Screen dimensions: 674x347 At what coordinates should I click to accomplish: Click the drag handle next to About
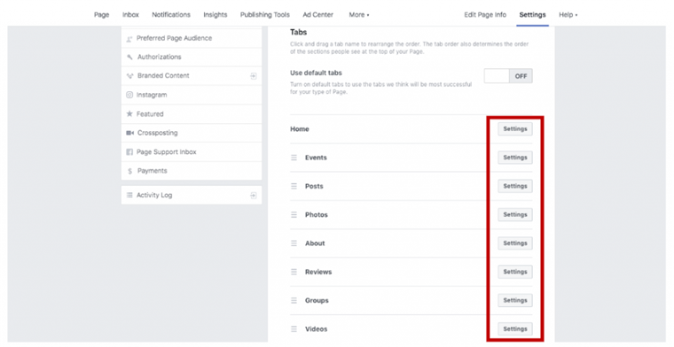click(294, 243)
